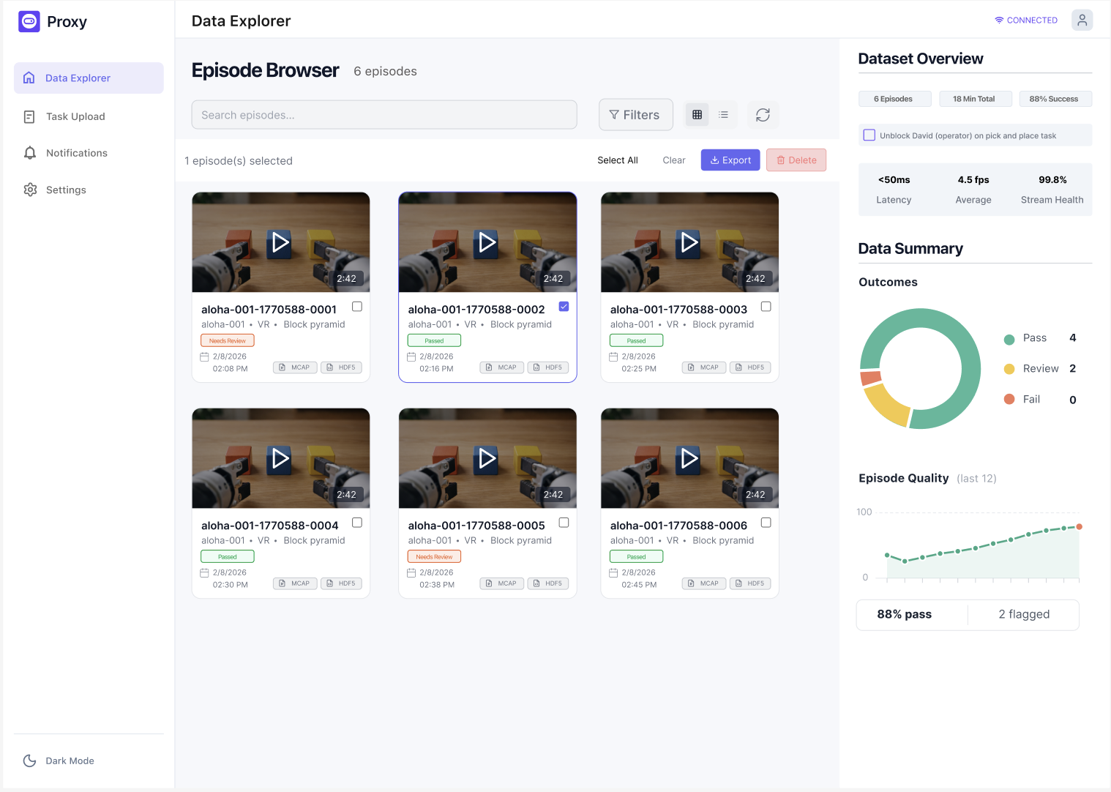The width and height of the screenshot is (1111, 792).
Task: Click the <50ms Latency stat
Action: coord(894,190)
